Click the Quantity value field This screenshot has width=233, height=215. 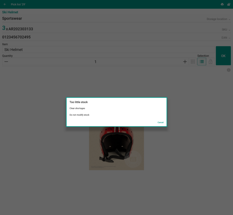tap(95, 62)
